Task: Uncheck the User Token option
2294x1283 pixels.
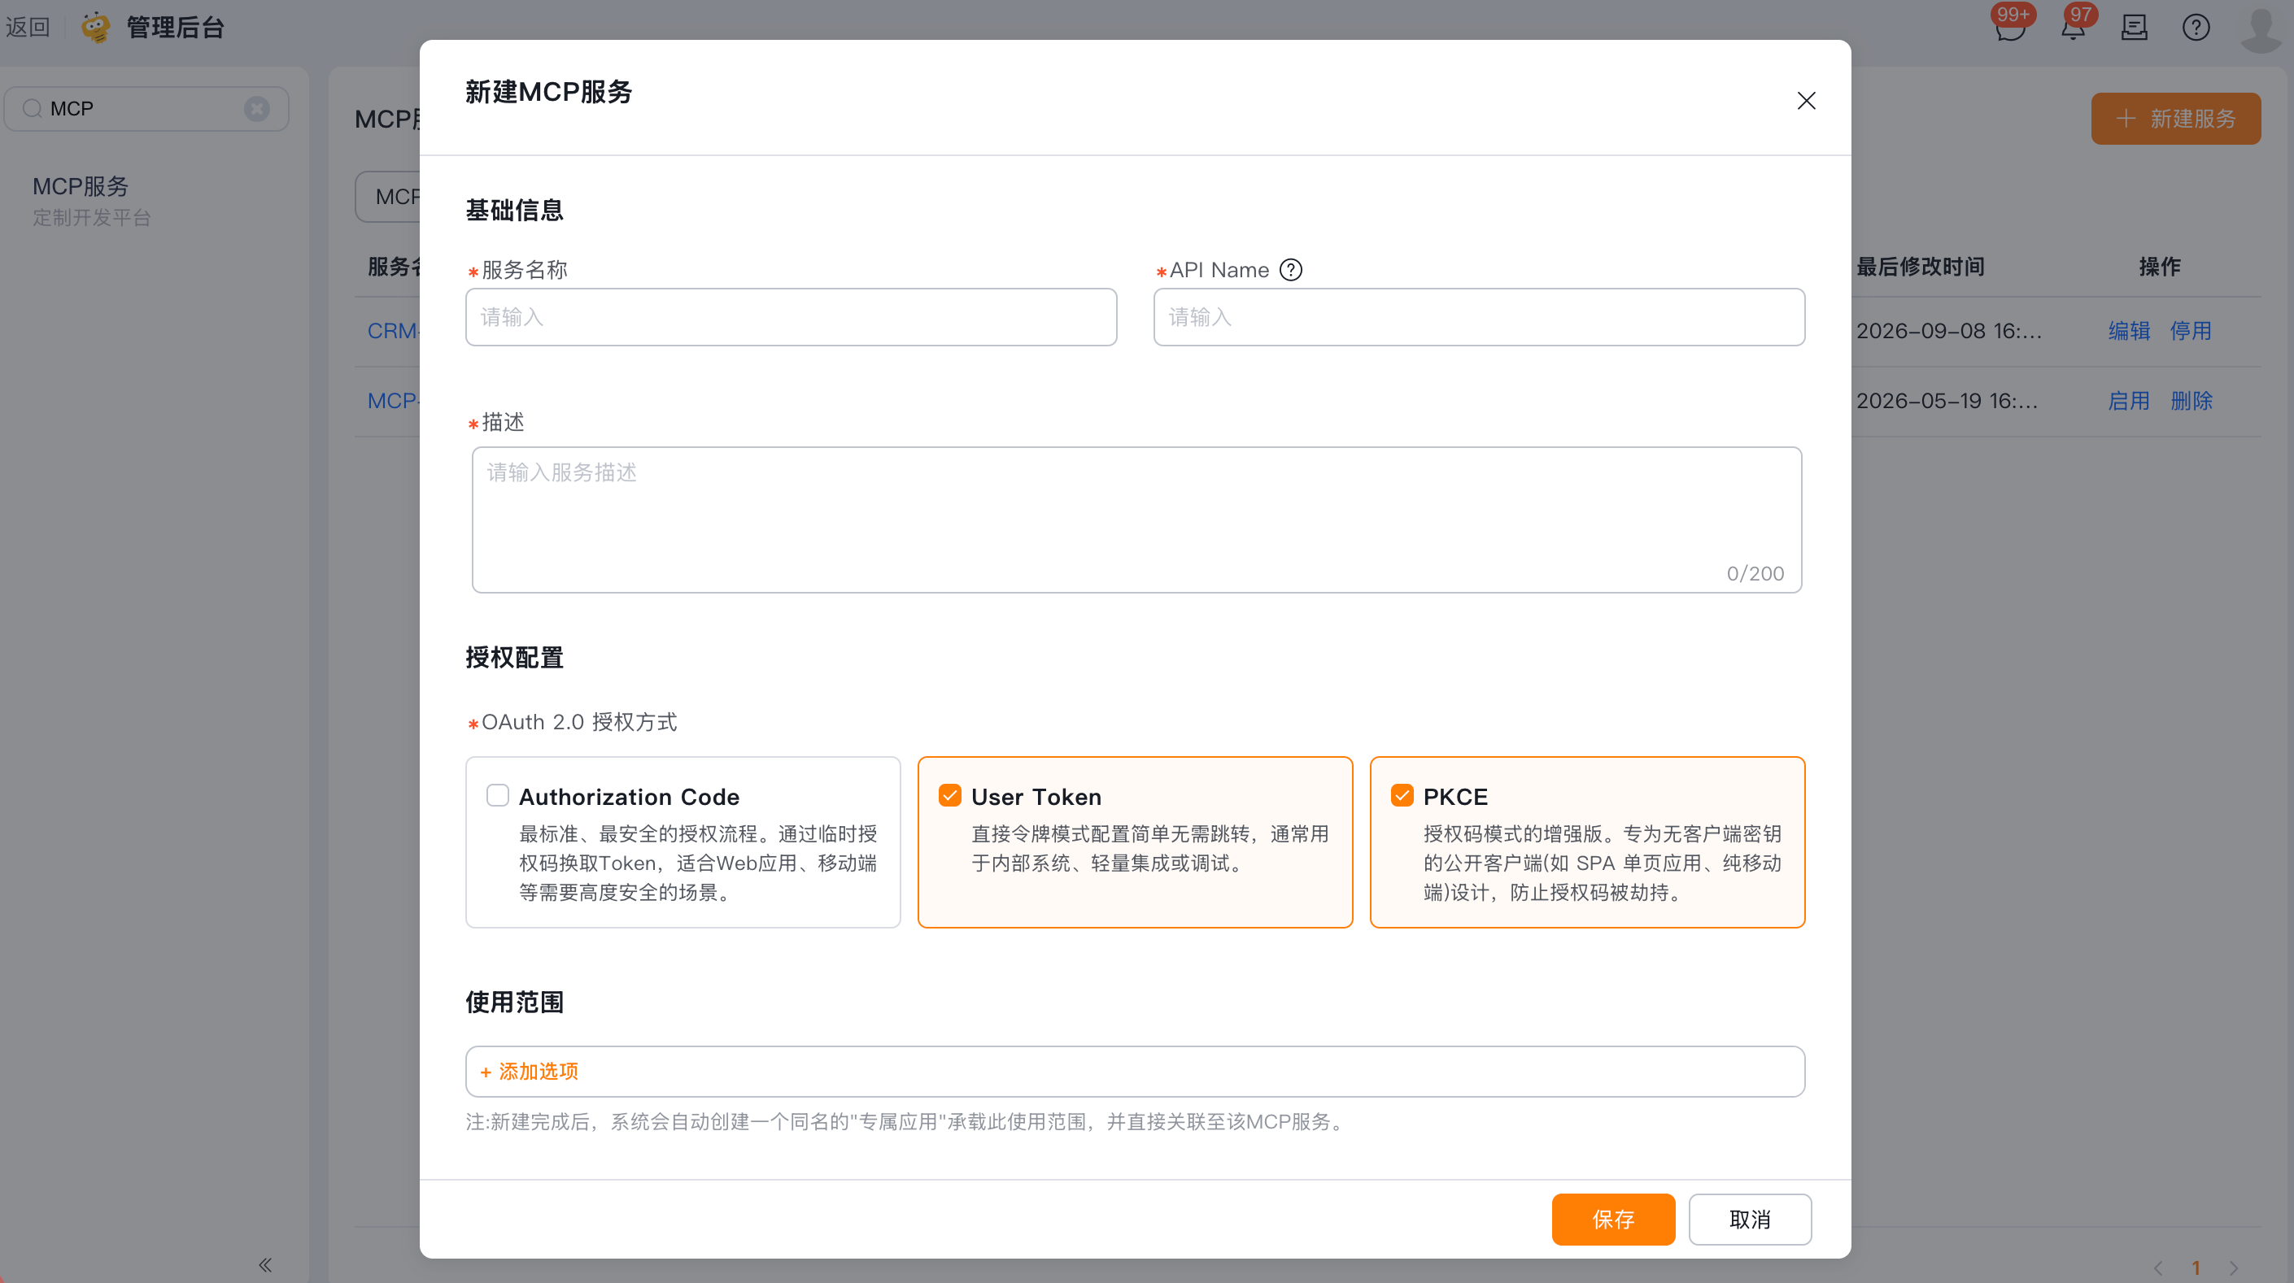Action: tap(949, 795)
